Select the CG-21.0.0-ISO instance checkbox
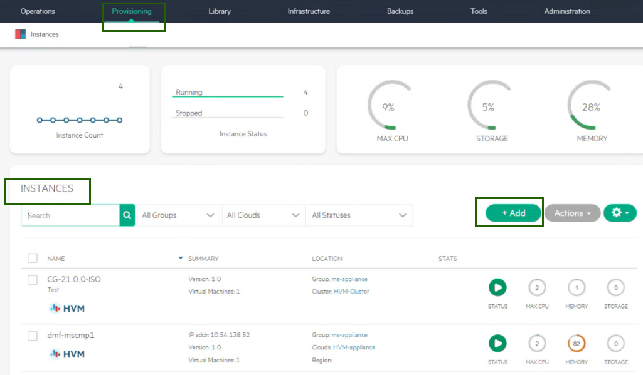643x375 pixels. (x=33, y=280)
